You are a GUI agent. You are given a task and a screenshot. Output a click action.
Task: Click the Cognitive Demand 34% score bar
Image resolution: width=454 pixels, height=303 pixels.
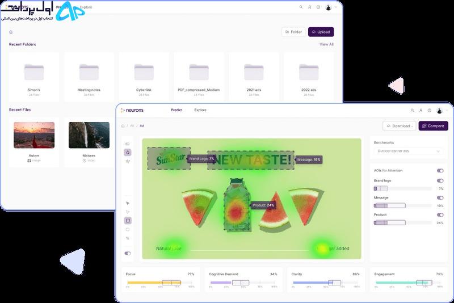tap(243, 283)
